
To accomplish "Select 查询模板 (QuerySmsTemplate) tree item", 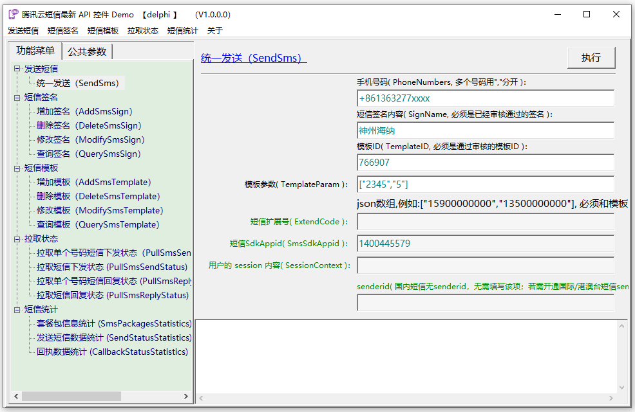I will (98, 225).
